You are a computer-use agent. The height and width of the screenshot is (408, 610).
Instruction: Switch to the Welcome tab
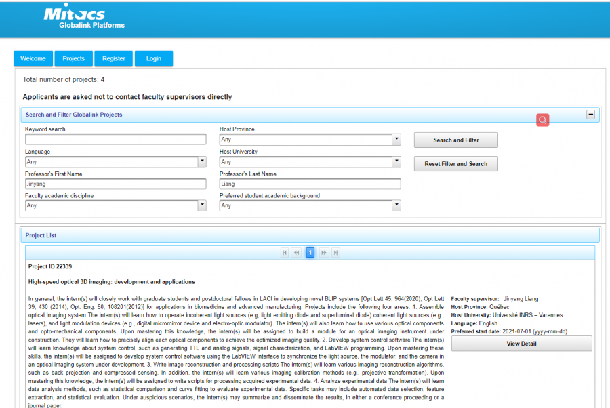pyautogui.click(x=33, y=59)
